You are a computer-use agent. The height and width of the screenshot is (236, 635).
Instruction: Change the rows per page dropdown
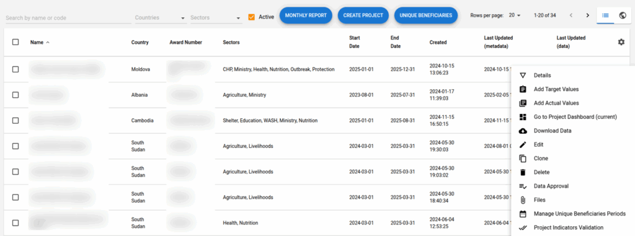[514, 15]
